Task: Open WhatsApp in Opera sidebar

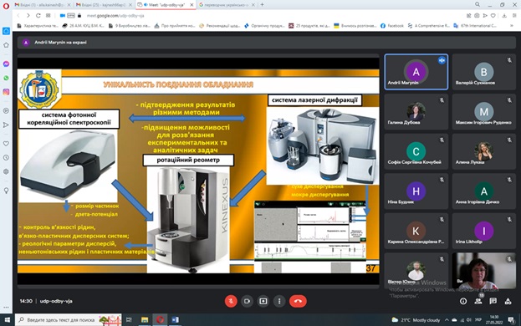Action: pos(6,78)
